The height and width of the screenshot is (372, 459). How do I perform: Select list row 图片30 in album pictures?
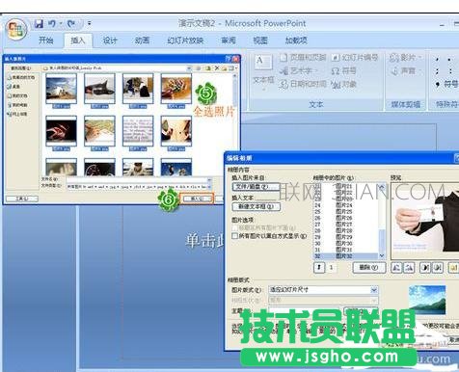[345, 244]
